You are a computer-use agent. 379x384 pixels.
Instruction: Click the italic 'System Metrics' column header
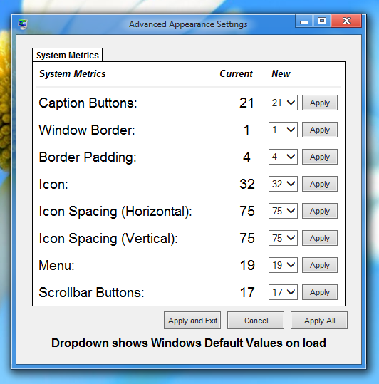point(72,73)
